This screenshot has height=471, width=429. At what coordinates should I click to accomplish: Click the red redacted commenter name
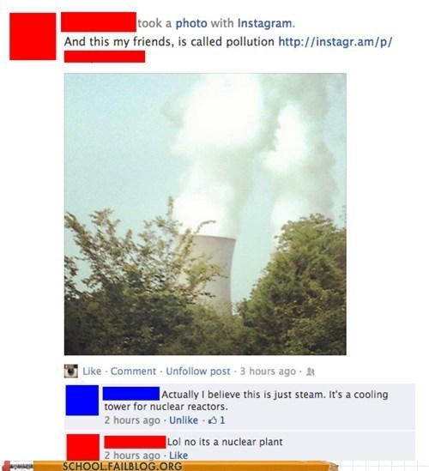(x=136, y=442)
